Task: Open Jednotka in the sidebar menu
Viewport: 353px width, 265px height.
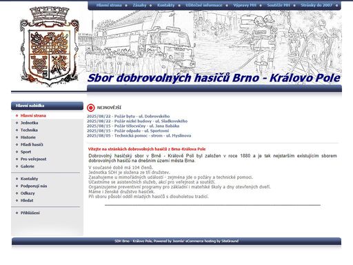Action: coord(29,123)
